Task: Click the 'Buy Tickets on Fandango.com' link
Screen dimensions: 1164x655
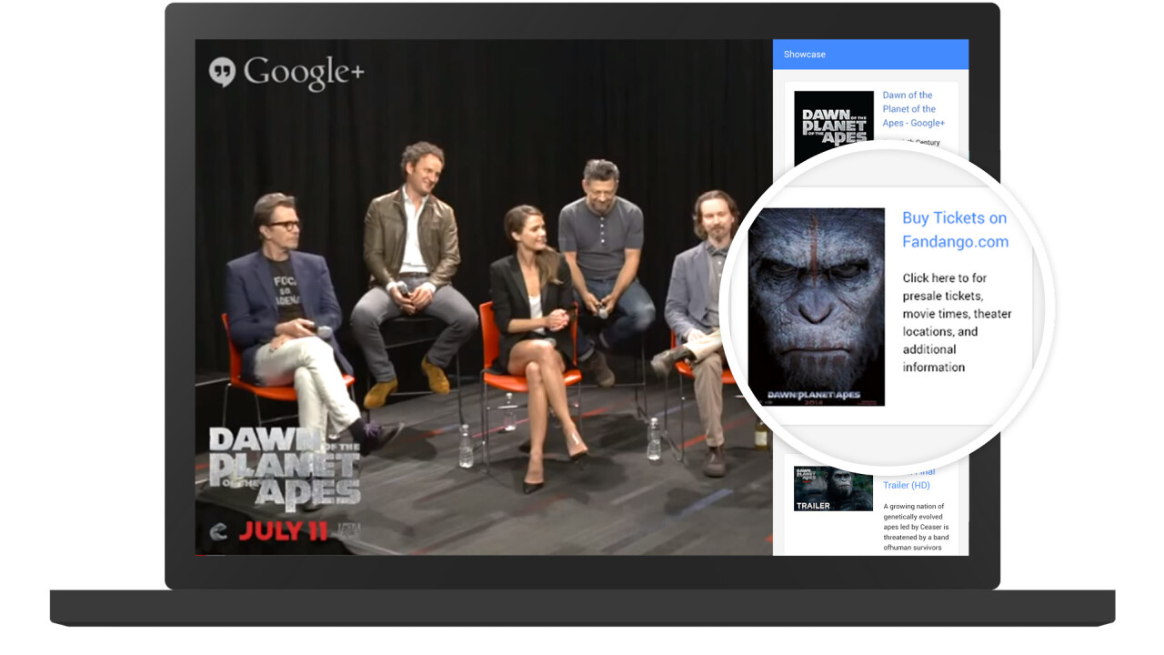Action: click(x=955, y=229)
